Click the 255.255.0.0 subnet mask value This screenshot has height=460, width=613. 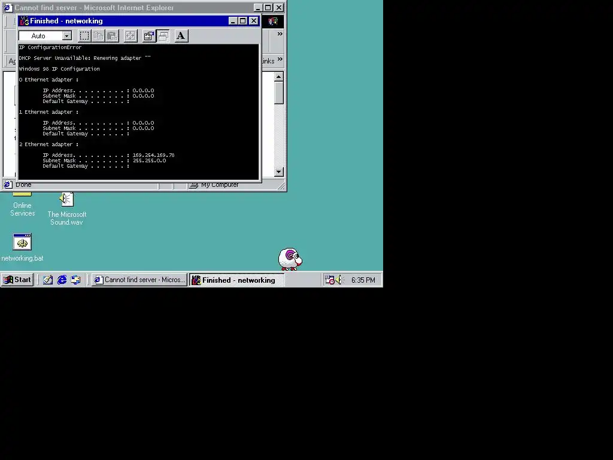click(149, 161)
